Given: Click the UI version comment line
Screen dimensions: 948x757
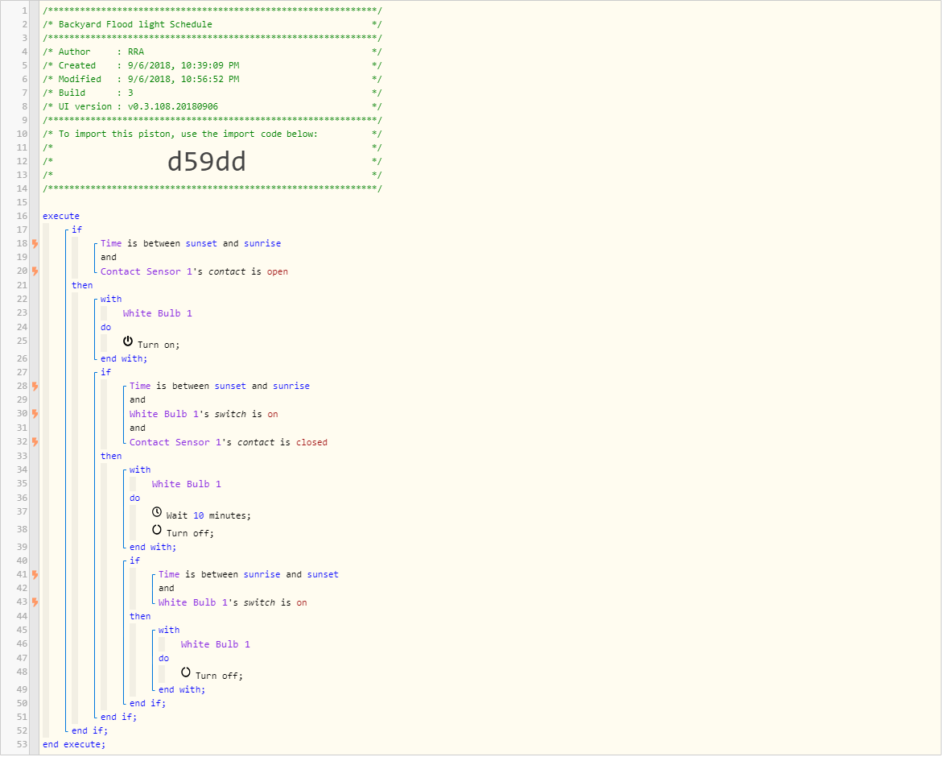Looking at the screenshot, I should pos(212,107).
